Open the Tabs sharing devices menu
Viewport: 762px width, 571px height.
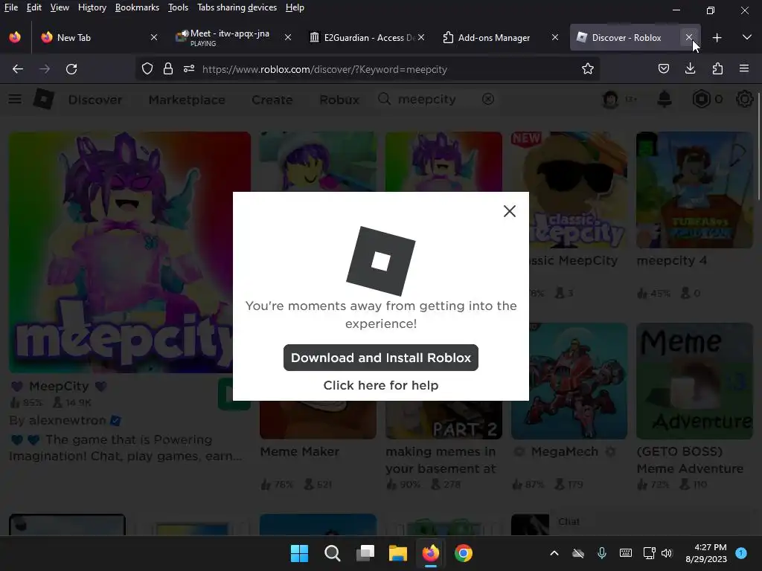pos(237,7)
